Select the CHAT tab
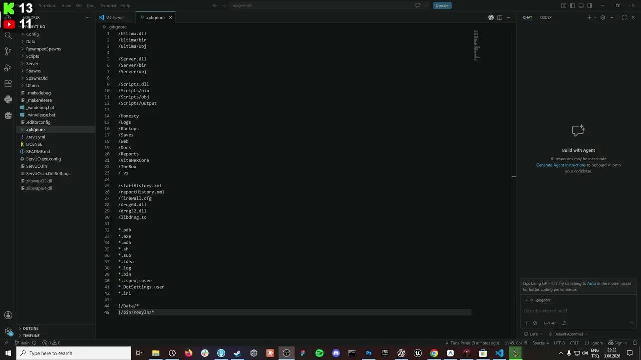641x360 pixels. tap(527, 17)
